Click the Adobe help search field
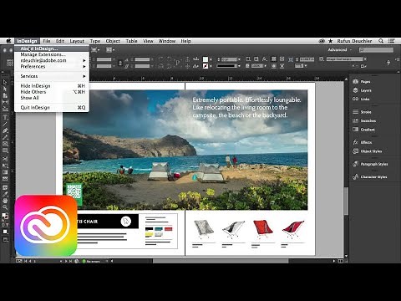The image size is (401, 301). pos(376,49)
